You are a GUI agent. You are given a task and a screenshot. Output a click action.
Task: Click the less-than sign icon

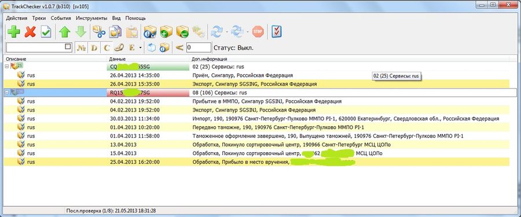pyautogui.click(x=179, y=48)
